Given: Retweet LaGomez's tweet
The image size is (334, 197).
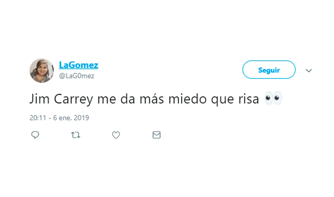Looking at the screenshot, I should (x=76, y=135).
